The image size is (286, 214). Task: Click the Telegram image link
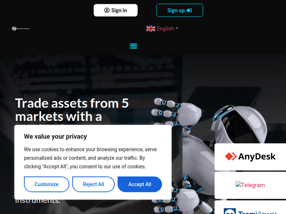(x=250, y=185)
